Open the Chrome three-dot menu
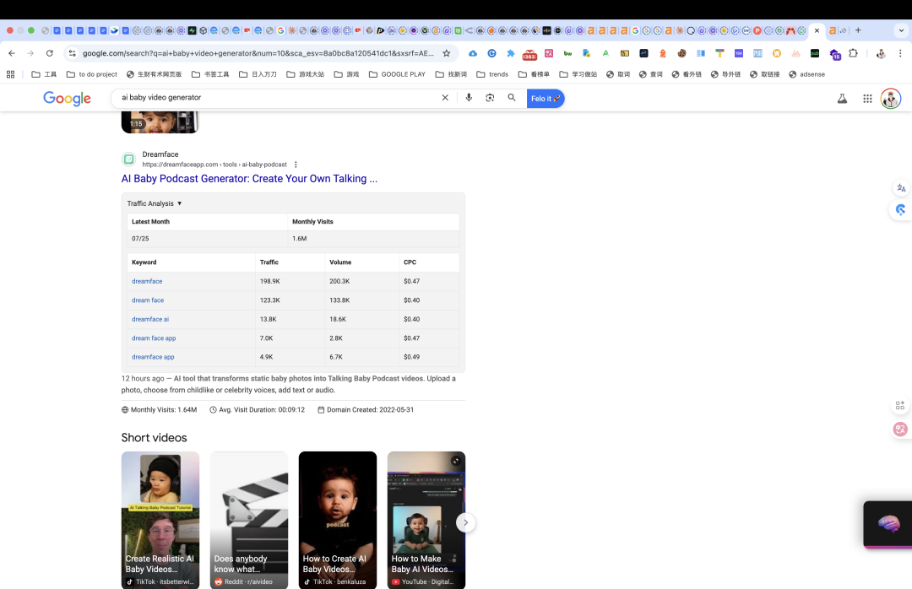This screenshot has height=589, width=912. pyautogui.click(x=900, y=53)
